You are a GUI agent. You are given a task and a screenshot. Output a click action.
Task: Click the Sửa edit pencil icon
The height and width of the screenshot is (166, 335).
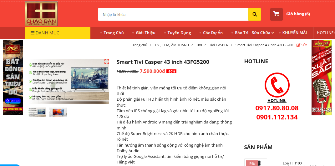pos(298,45)
